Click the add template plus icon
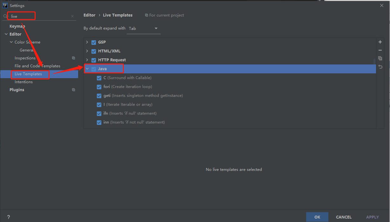The width and height of the screenshot is (390, 222). click(380, 42)
